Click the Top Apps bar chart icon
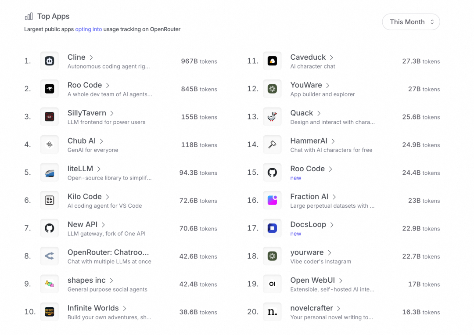474x335 pixels. tap(29, 16)
